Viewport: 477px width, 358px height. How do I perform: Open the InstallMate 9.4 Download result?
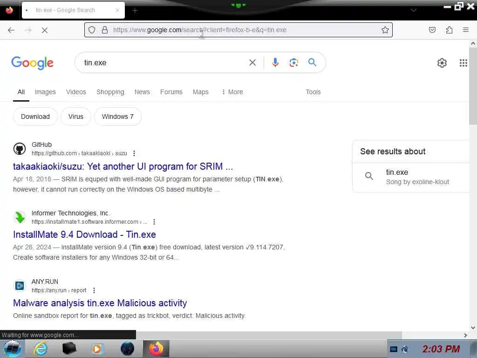[x=84, y=234]
